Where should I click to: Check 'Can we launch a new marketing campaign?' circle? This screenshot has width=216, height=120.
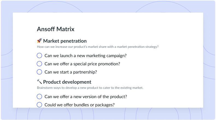[x=39, y=55]
